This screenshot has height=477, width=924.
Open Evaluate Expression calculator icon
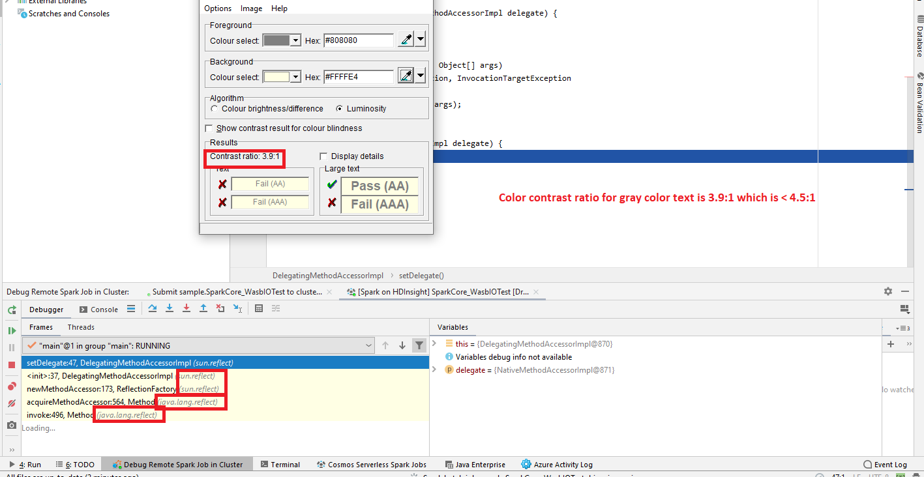pos(259,308)
